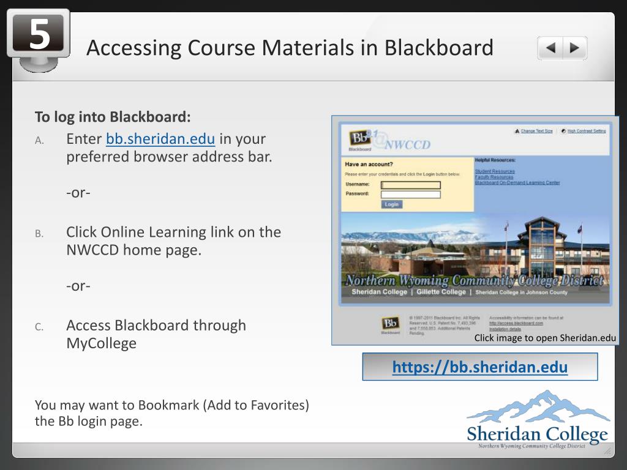
Task: Click 'Access Blackboard through MyCollege' step text
Action: pos(156,334)
